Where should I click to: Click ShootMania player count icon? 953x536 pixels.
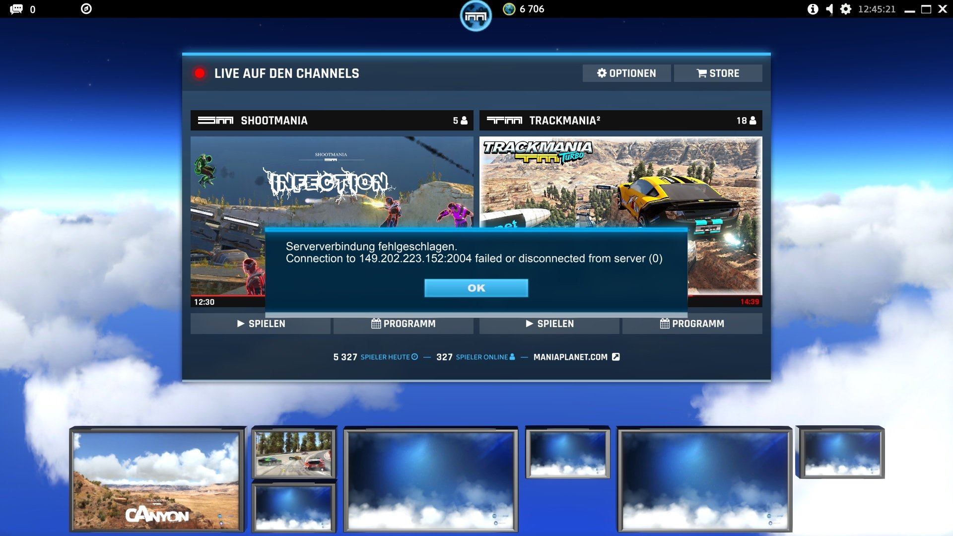coord(464,121)
